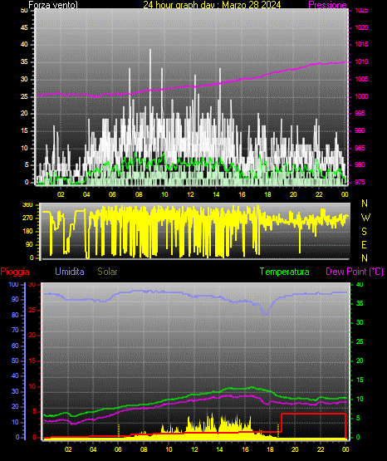Viewport: 387px width, 461px height.
Task: Click the red Pioggia legend label
Action: click(x=15, y=272)
